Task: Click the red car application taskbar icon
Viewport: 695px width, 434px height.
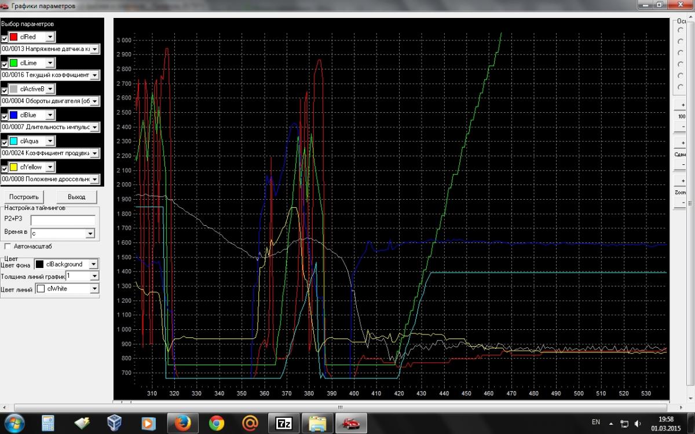Action: point(351,423)
